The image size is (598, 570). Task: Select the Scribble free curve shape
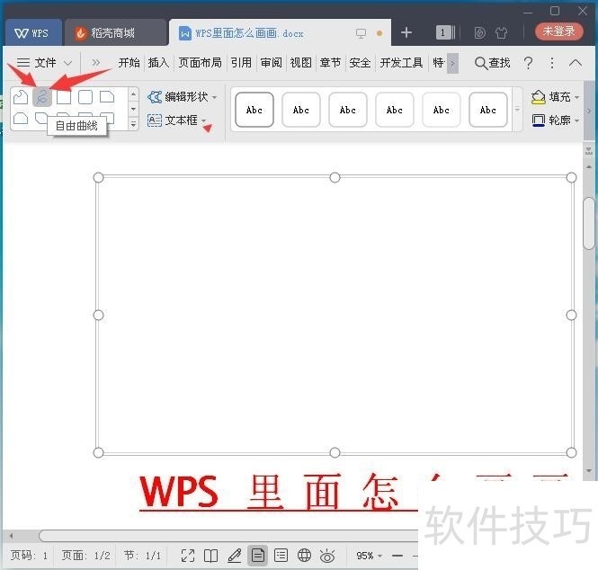[42, 97]
